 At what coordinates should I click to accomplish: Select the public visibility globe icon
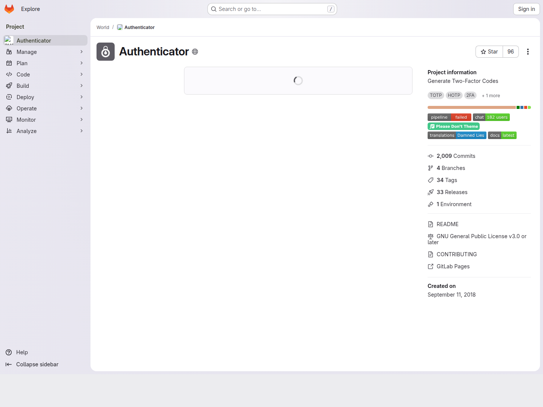pos(195,52)
